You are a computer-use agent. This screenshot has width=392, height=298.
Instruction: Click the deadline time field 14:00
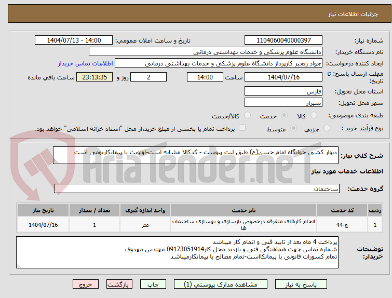click(x=205, y=77)
